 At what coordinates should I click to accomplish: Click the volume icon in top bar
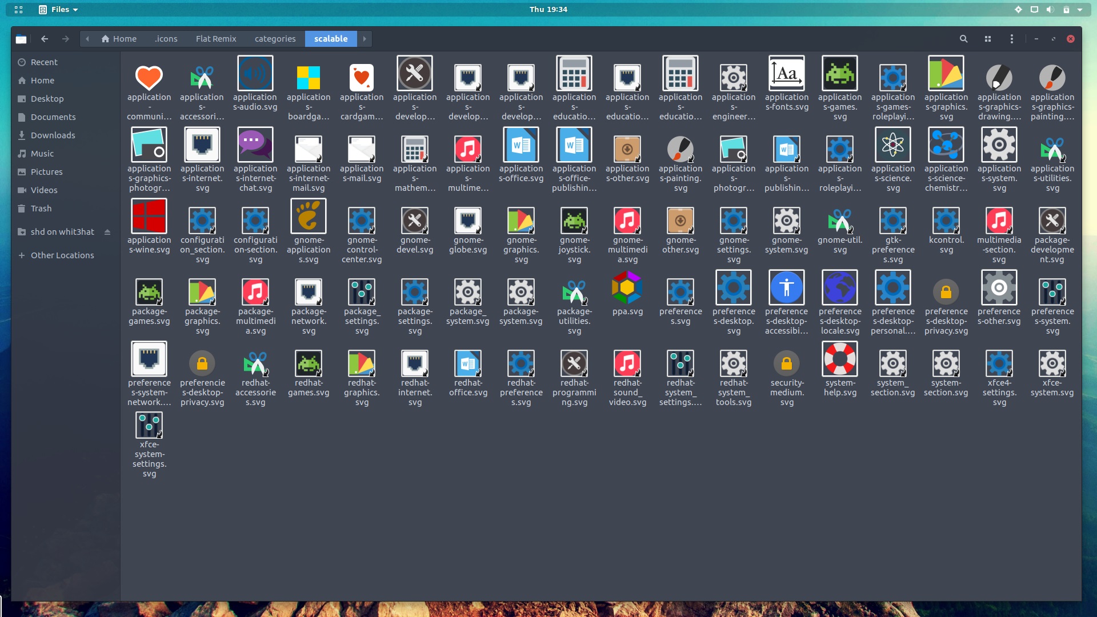(x=1050, y=9)
